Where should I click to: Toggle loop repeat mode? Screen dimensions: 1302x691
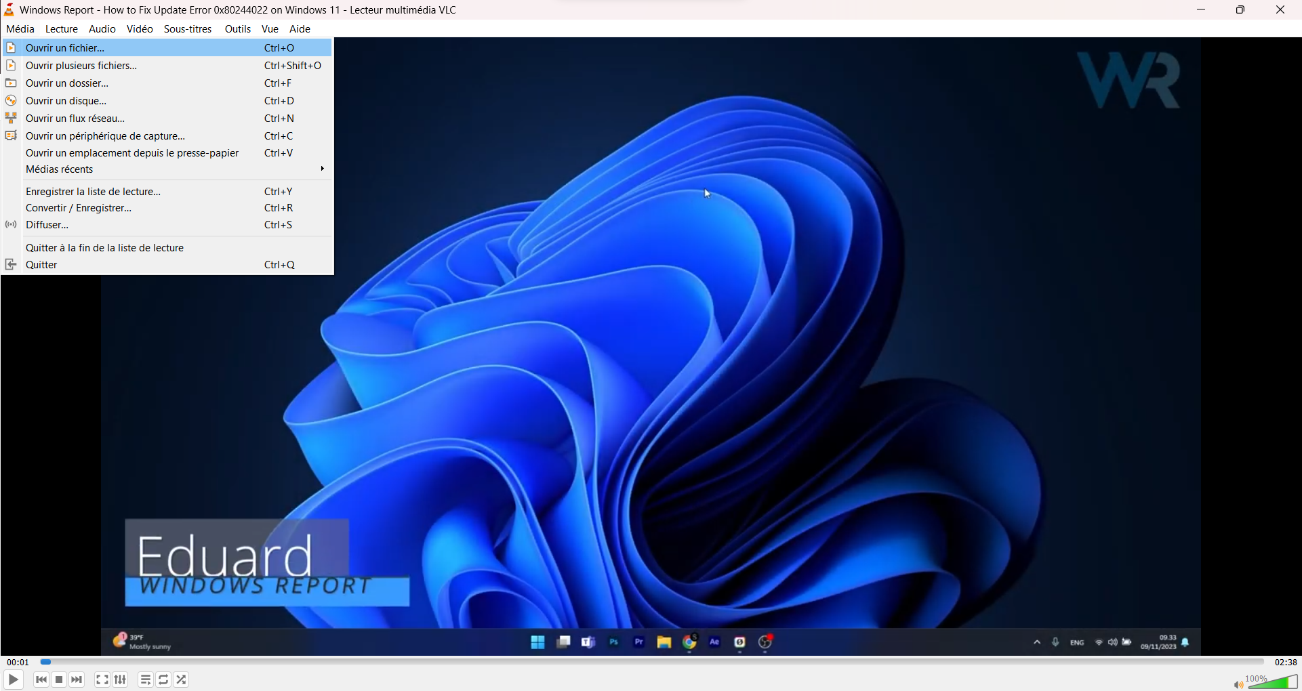pyautogui.click(x=163, y=679)
